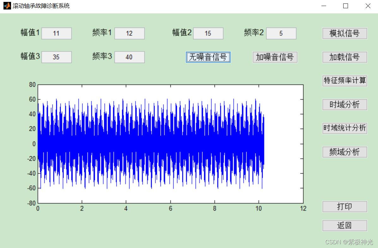Image resolution: width=378 pixels, height=248 pixels.
Task: Click the 频率1 label text
Action: 102,33
